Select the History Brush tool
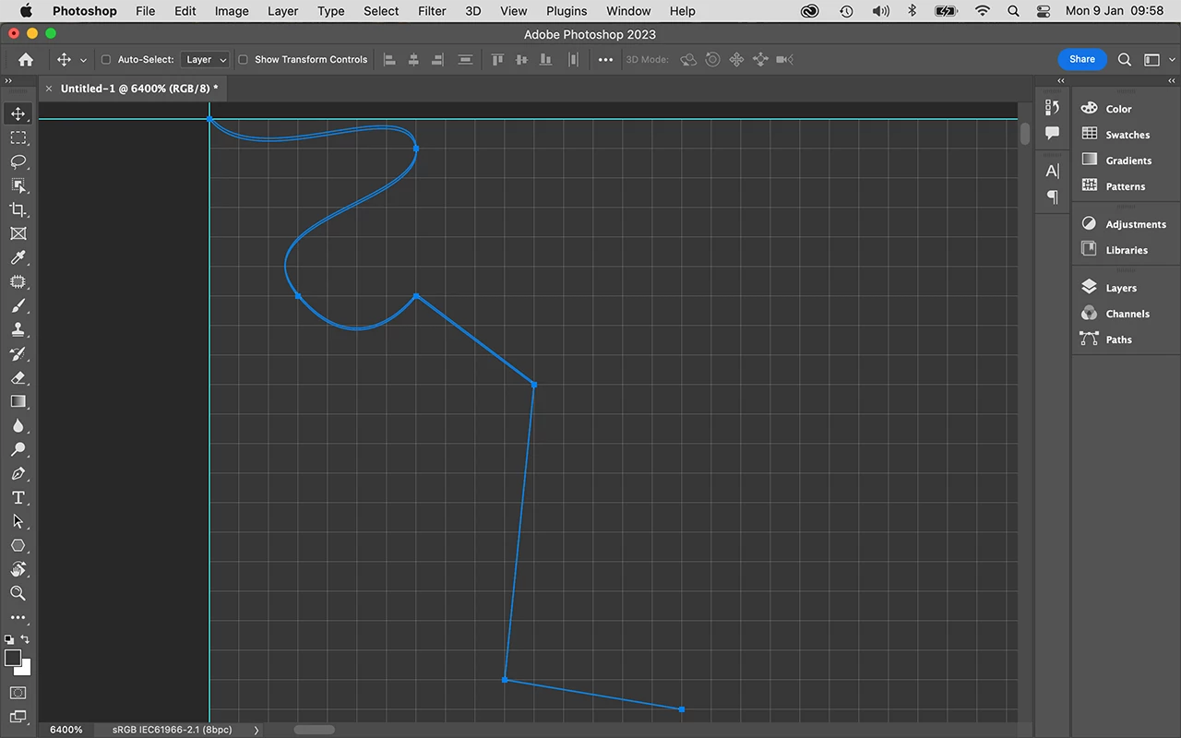Image resolution: width=1181 pixels, height=738 pixels. point(18,353)
